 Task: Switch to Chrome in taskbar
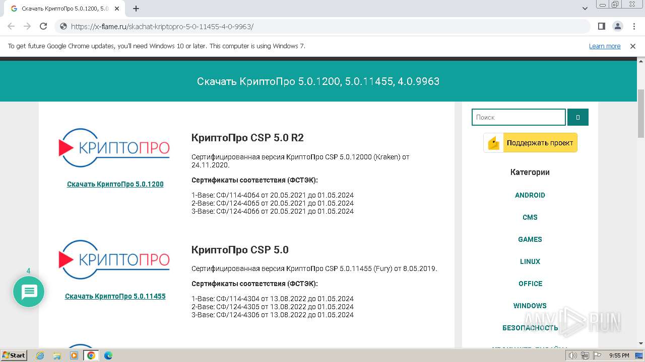pyautogui.click(x=91, y=355)
